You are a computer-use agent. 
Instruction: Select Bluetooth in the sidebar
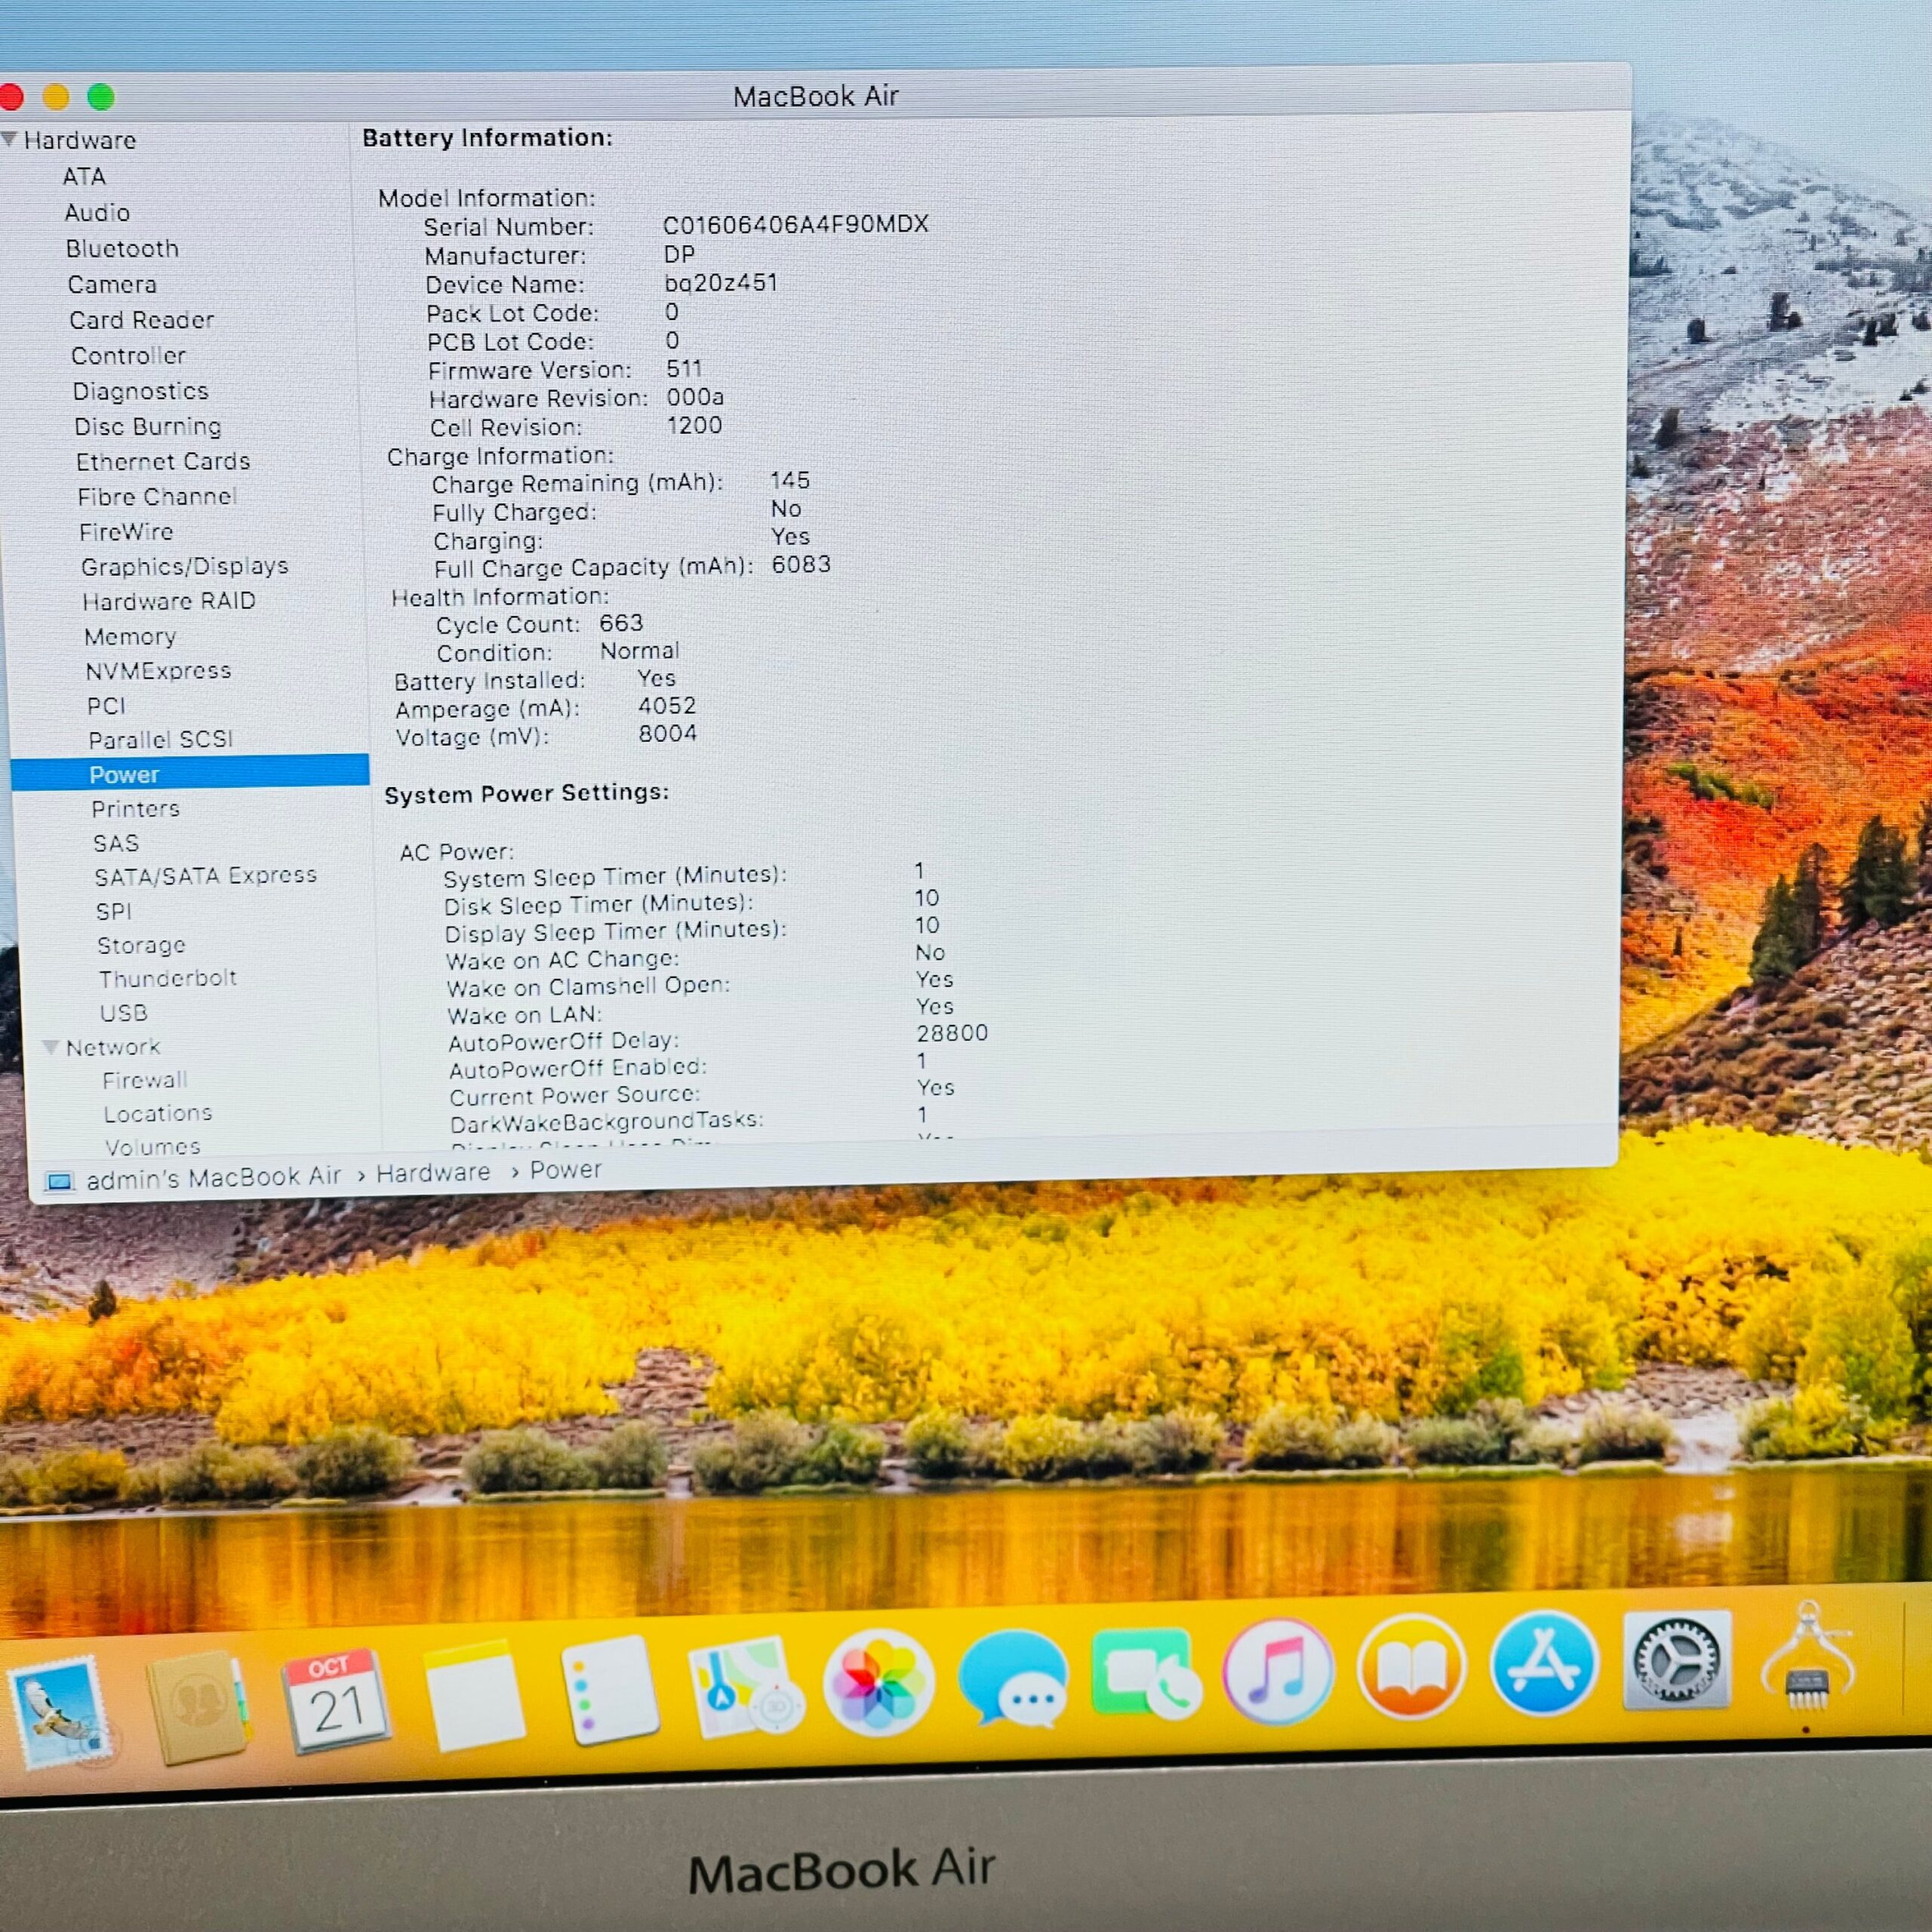coord(122,249)
